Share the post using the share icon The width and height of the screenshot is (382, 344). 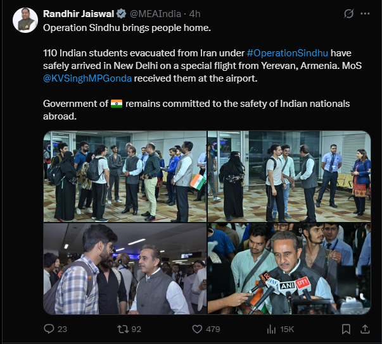pyautogui.click(x=366, y=329)
